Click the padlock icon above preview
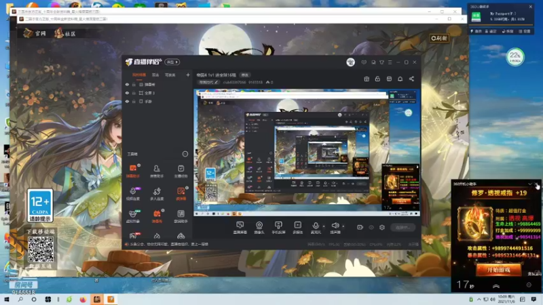 (377, 79)
